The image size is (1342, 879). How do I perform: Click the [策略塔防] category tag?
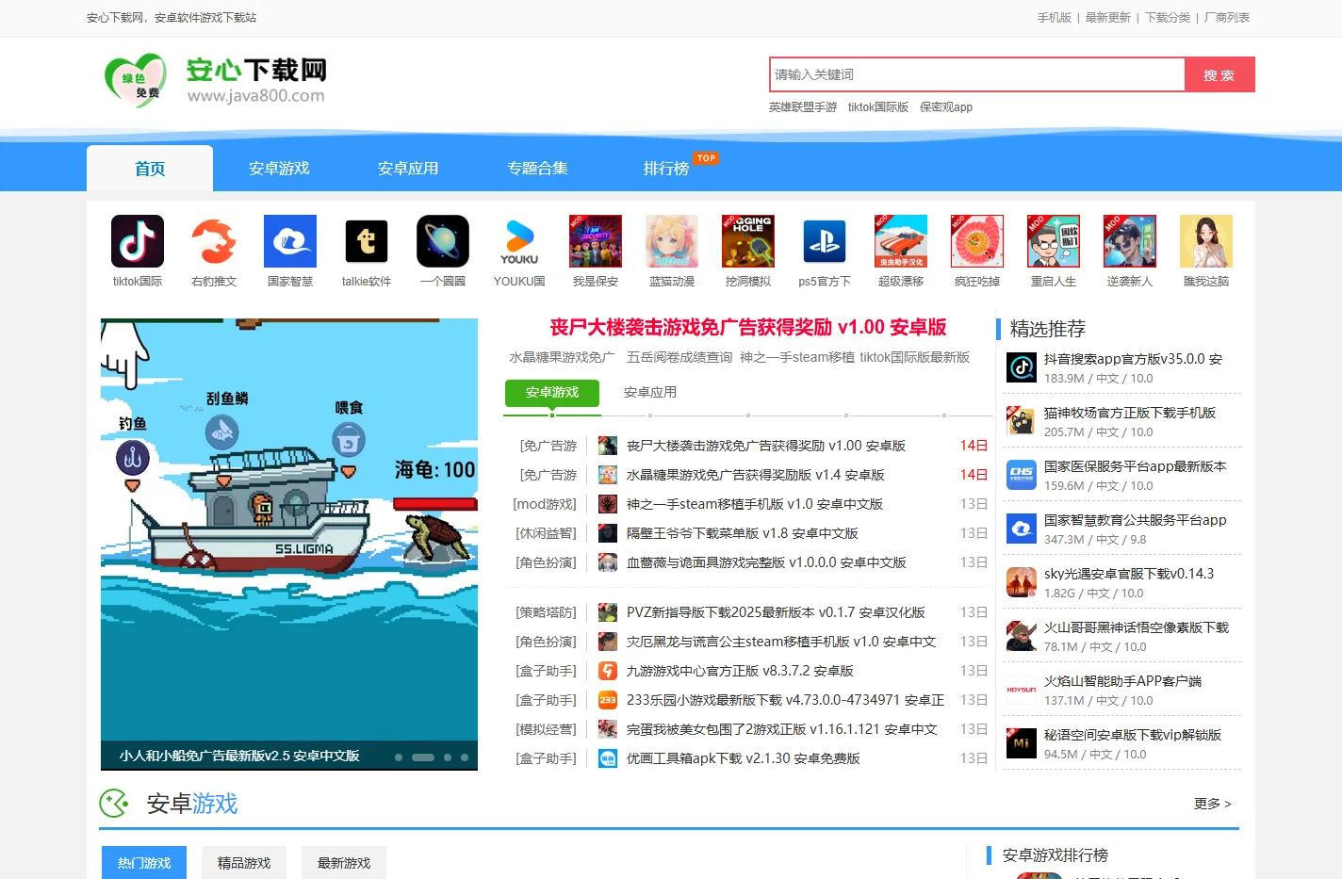click(x=547, y=612)
